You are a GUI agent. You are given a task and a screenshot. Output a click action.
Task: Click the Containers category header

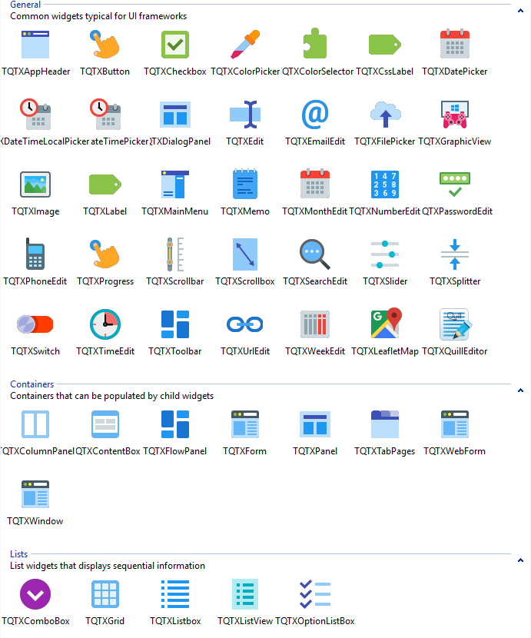click(x=32, y=384)
